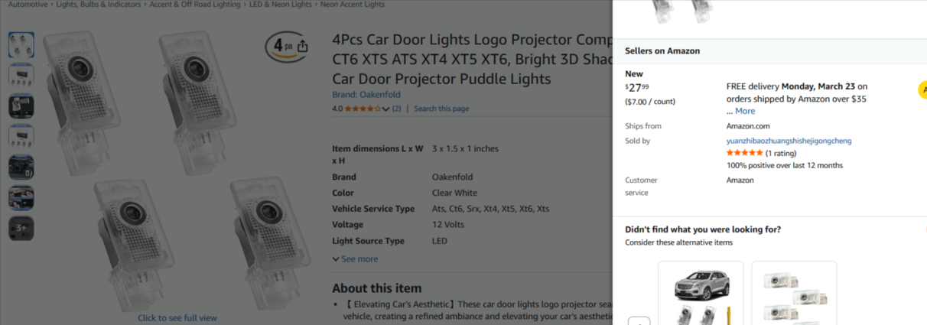Click the share icon above product image
The image size is (927, 325).
[303, 46]
